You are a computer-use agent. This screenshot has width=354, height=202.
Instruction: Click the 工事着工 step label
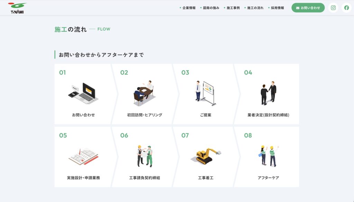coord(205,178)
